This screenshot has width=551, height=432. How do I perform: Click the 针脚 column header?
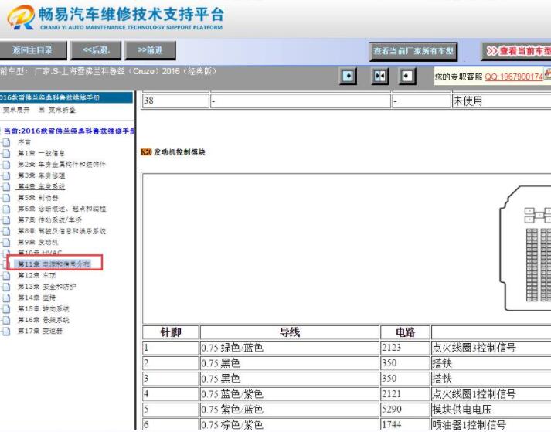pyautogui.click(x=171, y=332)
